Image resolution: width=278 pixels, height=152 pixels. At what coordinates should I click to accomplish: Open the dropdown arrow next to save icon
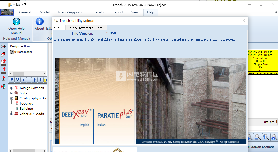point(22,5)
